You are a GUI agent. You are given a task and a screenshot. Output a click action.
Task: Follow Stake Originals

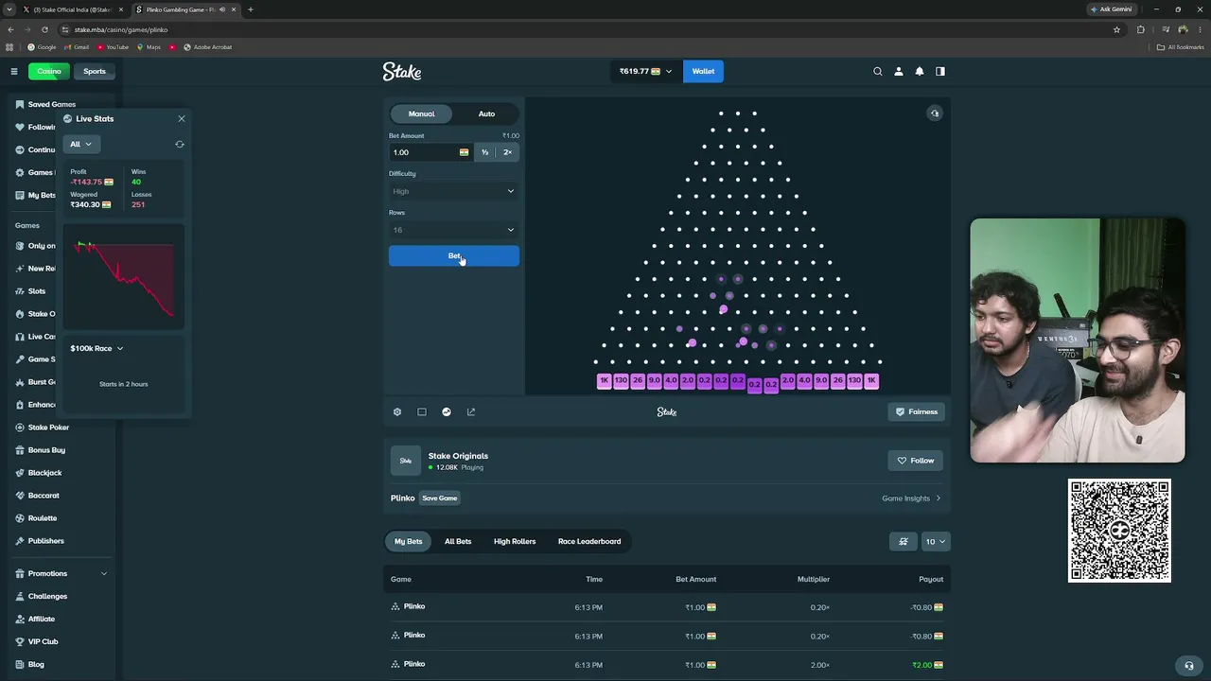[x=916, y=461]
